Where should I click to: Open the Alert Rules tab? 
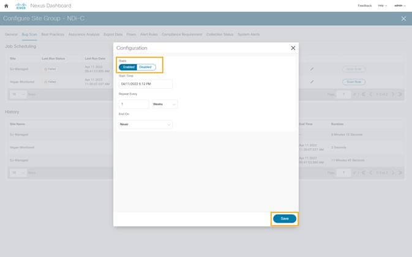149,34
